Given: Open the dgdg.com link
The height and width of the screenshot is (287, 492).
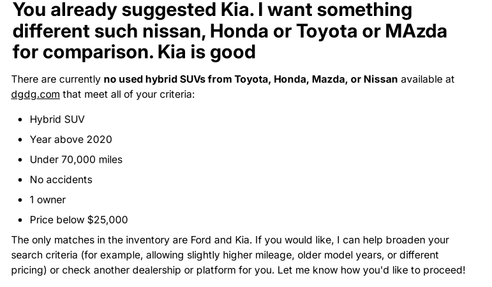Looking at the screenshot, I should tap(35, 94).
